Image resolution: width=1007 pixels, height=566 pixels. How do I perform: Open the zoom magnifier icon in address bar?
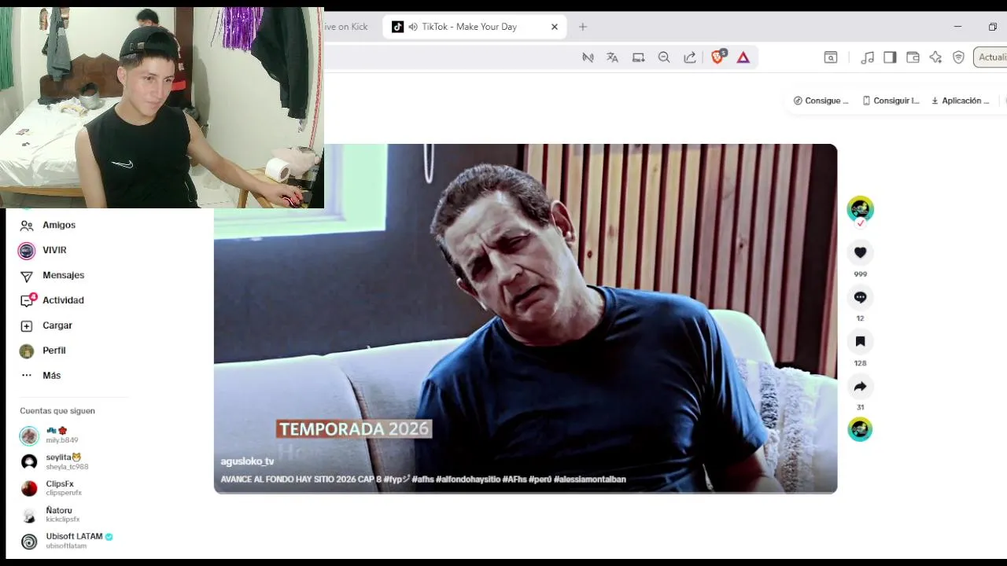click(x=664, y=57)
